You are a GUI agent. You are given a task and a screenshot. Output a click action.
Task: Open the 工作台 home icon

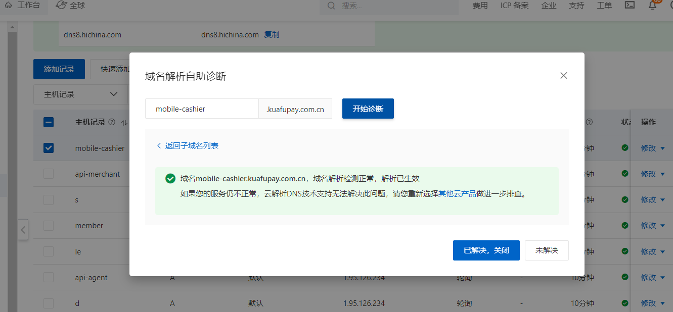(x=8, y=5)
